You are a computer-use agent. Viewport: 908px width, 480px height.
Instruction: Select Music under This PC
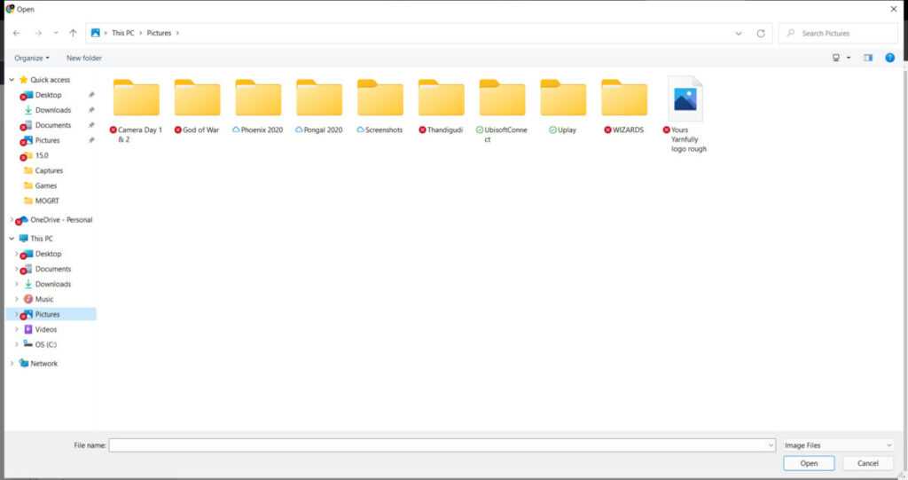(x=44, y=299)
